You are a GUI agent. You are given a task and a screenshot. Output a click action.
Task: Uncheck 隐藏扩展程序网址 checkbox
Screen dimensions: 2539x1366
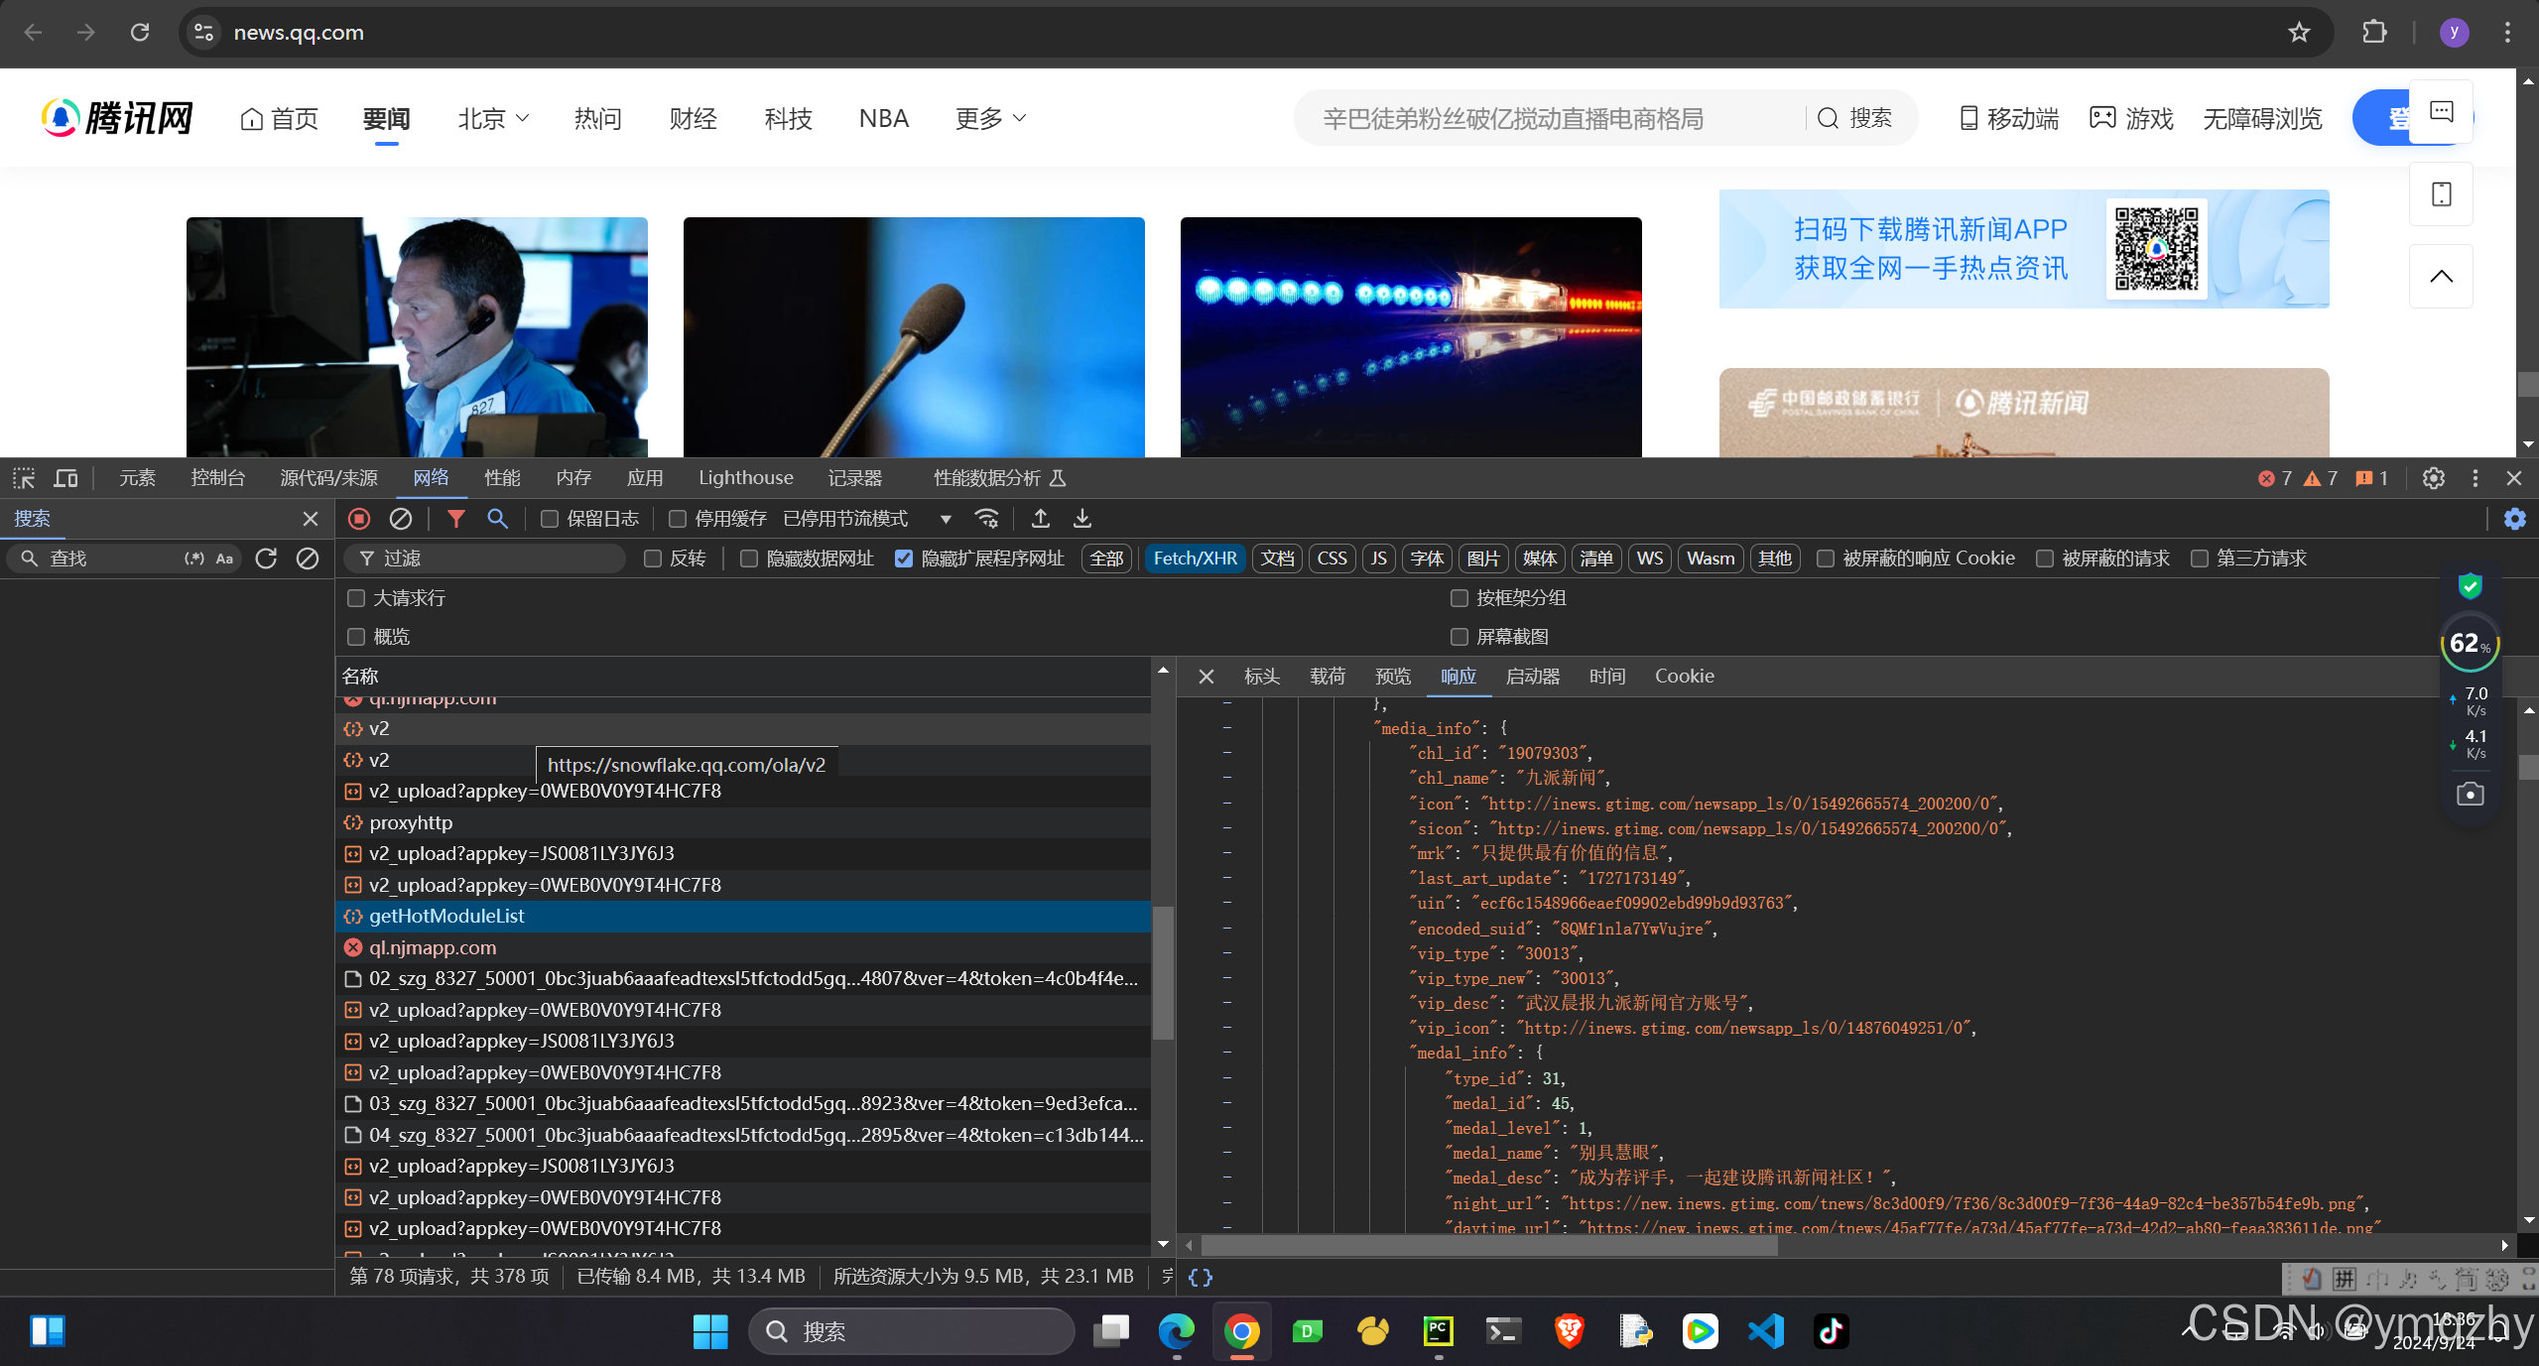tap(903, 559)
